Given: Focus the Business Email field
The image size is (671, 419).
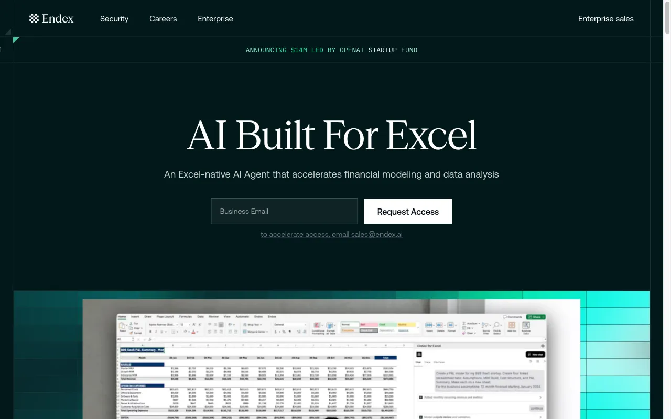Looking at the screenshot, I should 284,211.
